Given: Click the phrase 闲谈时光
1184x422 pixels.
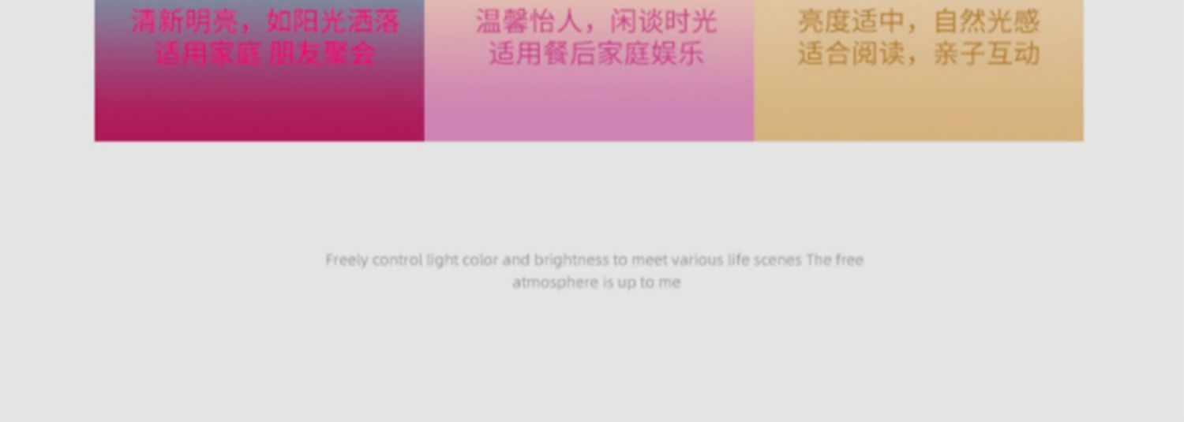Looking at the screenshot, I should point(664,21).
